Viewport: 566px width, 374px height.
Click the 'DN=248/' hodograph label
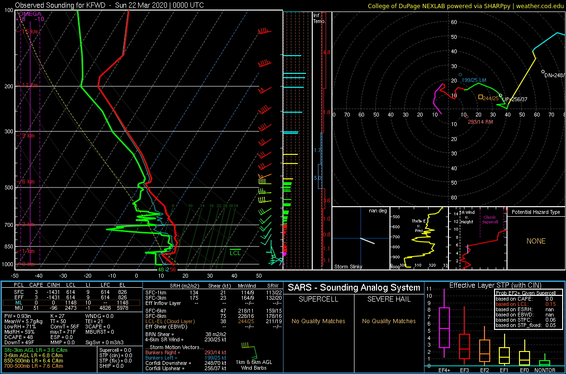555,76
